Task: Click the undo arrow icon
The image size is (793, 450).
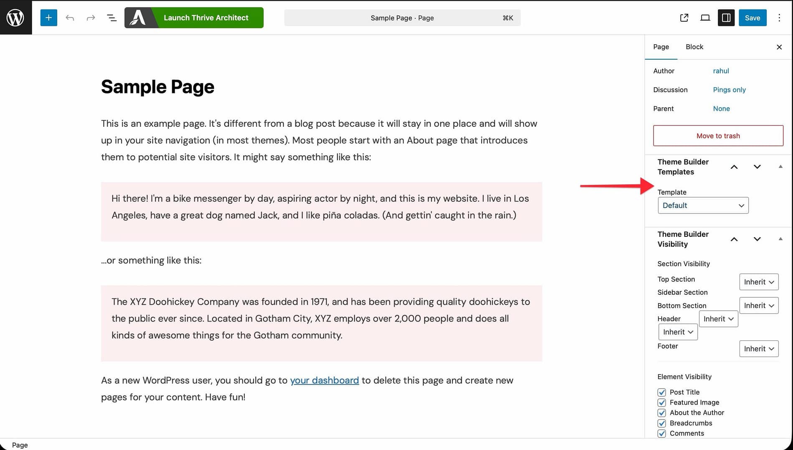Action: [x=70, y=18]
